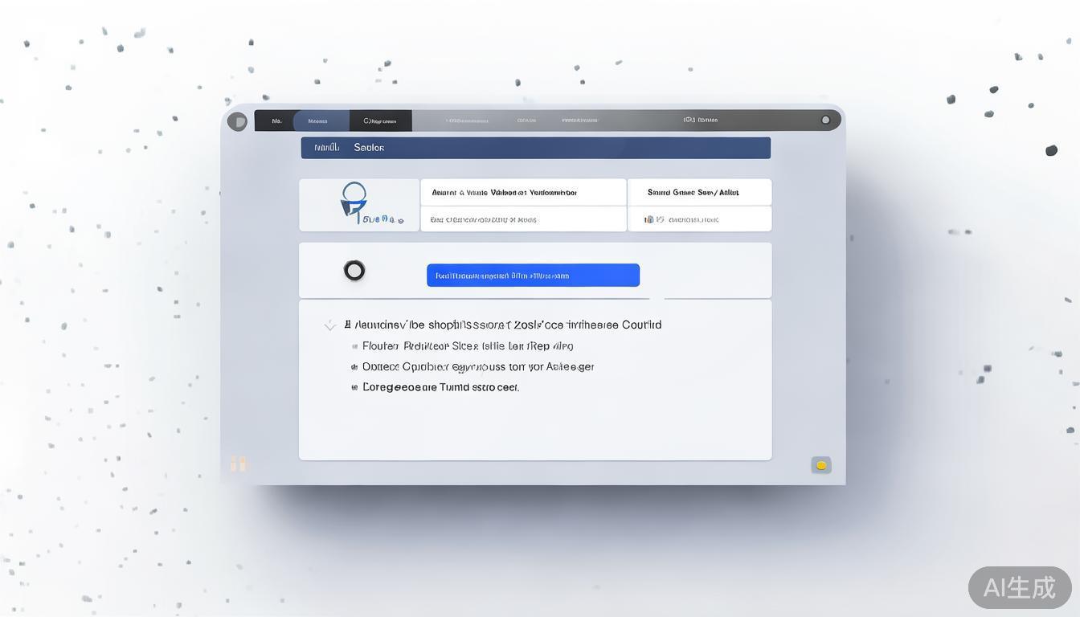Viewport: 1080px width, 617px height.
Task: Click the bold title in the right card
Action: 693,193
